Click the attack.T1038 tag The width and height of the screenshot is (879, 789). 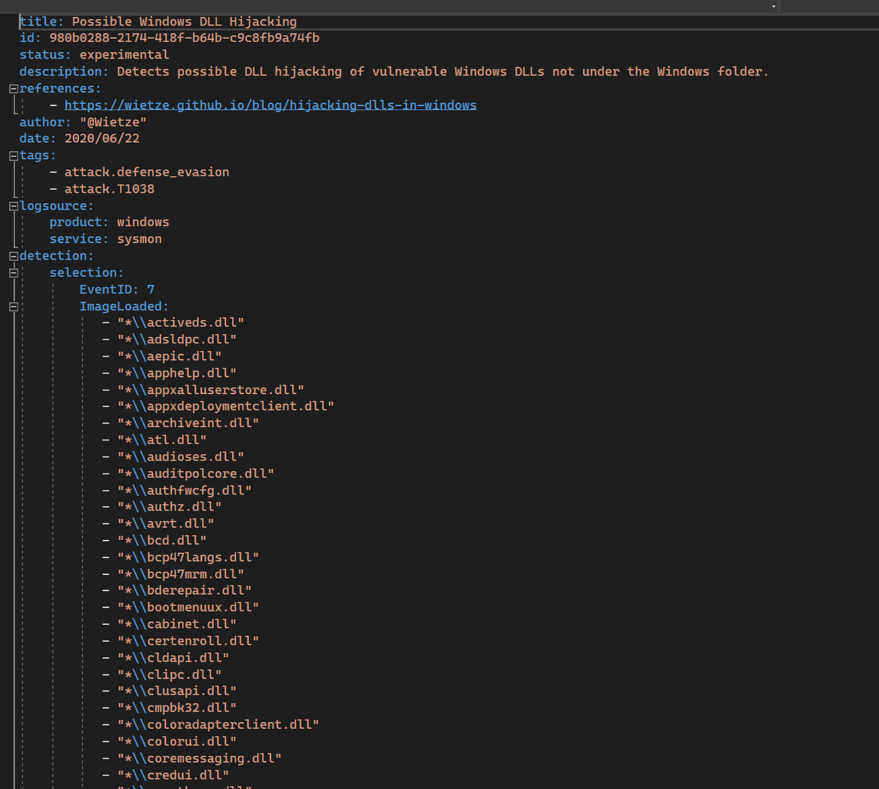point(109,188)
